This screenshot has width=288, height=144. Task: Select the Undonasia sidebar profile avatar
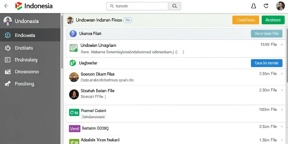[x=8, y=21]
